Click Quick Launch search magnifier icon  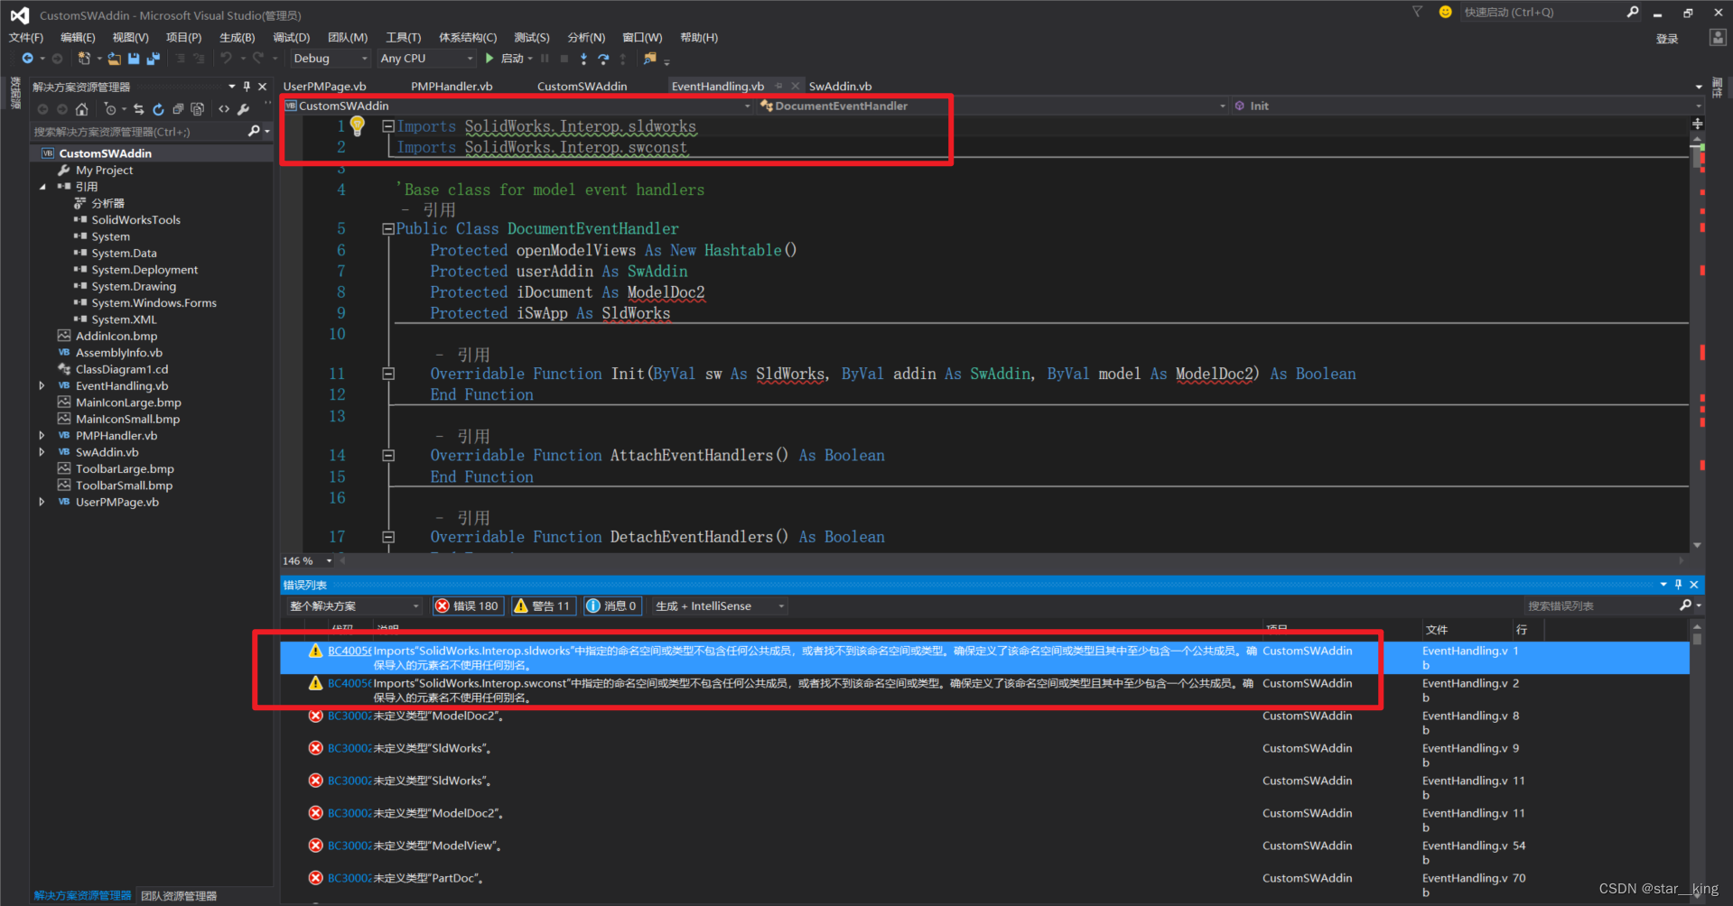point(1633,12)
